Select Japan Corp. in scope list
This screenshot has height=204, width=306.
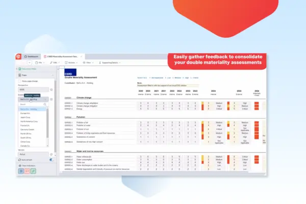point(33,117)
